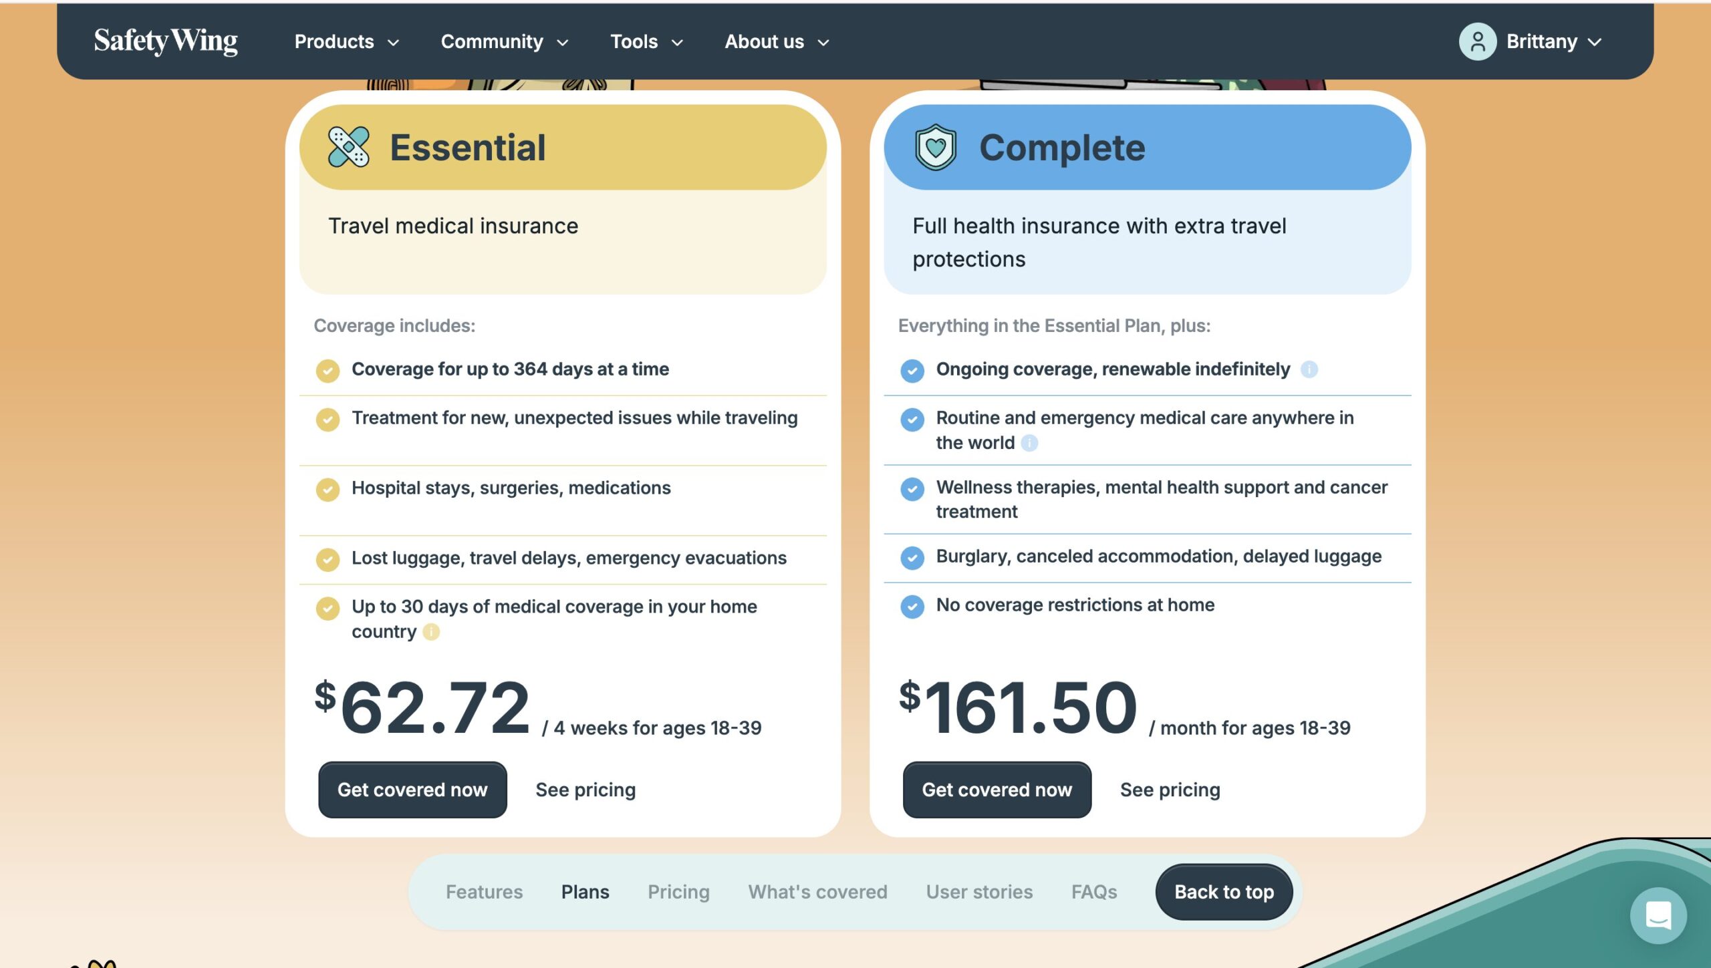This screenshot has height=968, width=1711.
Task: Click info icon next to home country coverage
Action: 431,632
